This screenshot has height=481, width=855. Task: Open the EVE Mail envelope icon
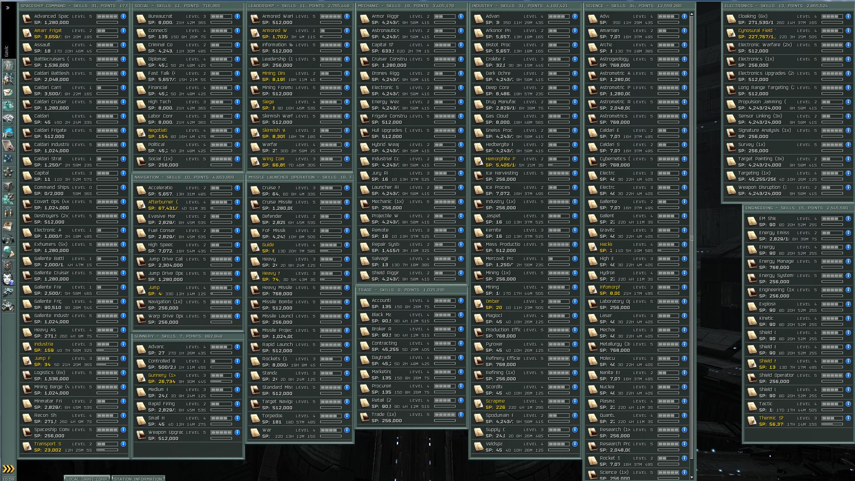click(8, 92)
